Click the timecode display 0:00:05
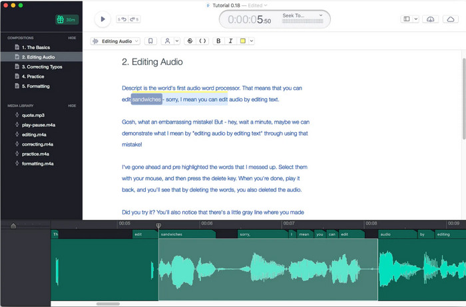The height and width of the screenshot is (307, 466). click(x=250, y=19)
